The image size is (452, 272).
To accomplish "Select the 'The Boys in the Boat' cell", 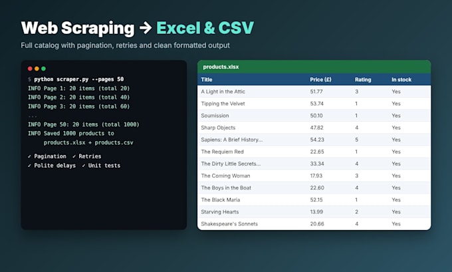I will click(226, 188).
